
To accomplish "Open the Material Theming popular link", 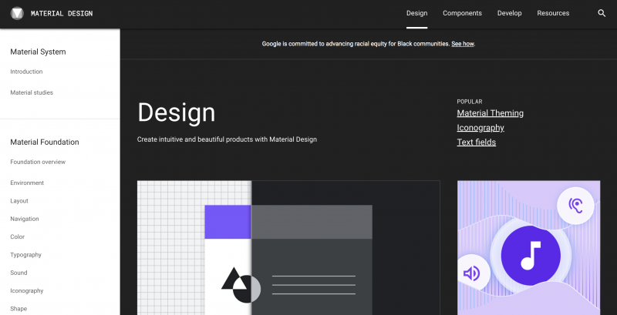I will tap(490, 113).
